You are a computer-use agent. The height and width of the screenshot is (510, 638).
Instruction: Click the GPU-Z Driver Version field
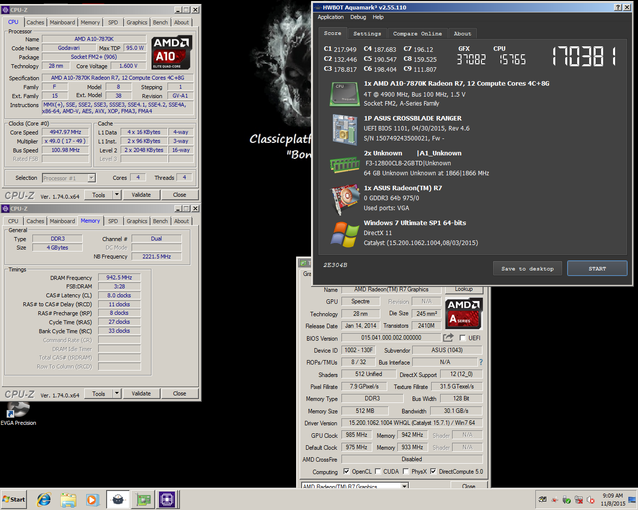pyautogui.click(x=412, y=423)
